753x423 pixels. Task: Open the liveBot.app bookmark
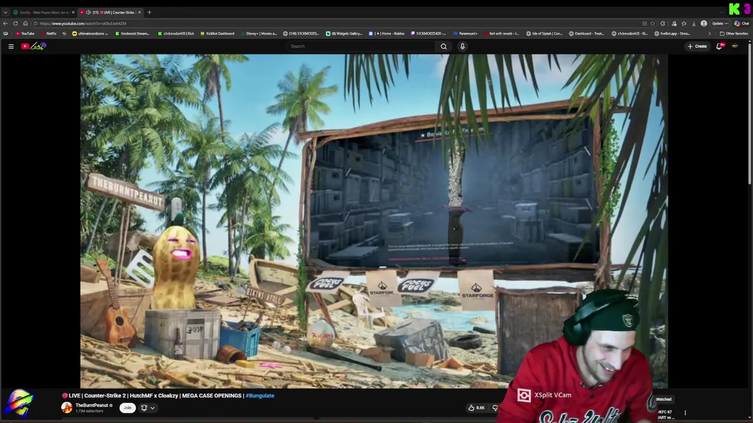point(672,33)
